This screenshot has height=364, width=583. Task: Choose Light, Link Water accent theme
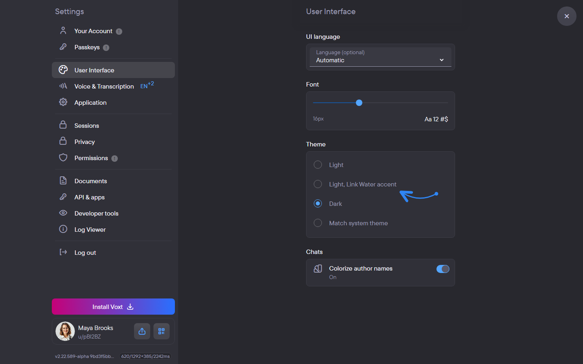coord(318,184)
